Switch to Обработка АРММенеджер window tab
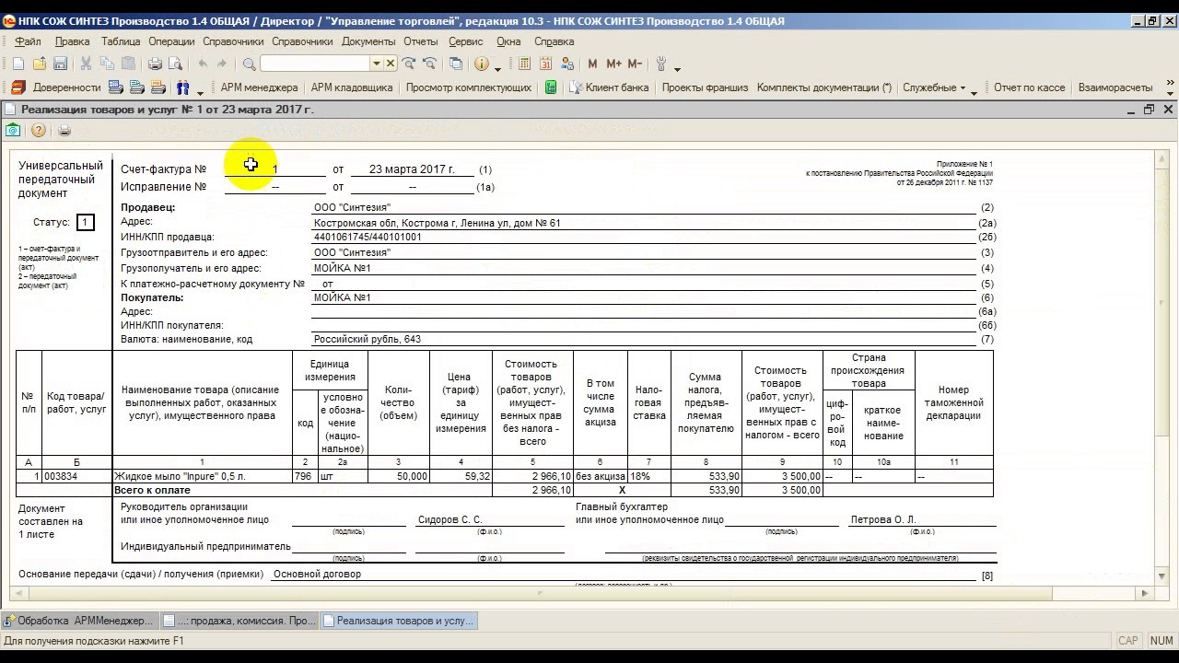Viewport: 1179px width, 663px height. pyautogui.click(x=80, y=621)
